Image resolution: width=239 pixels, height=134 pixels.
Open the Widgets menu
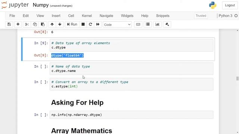tap(127, 16)
